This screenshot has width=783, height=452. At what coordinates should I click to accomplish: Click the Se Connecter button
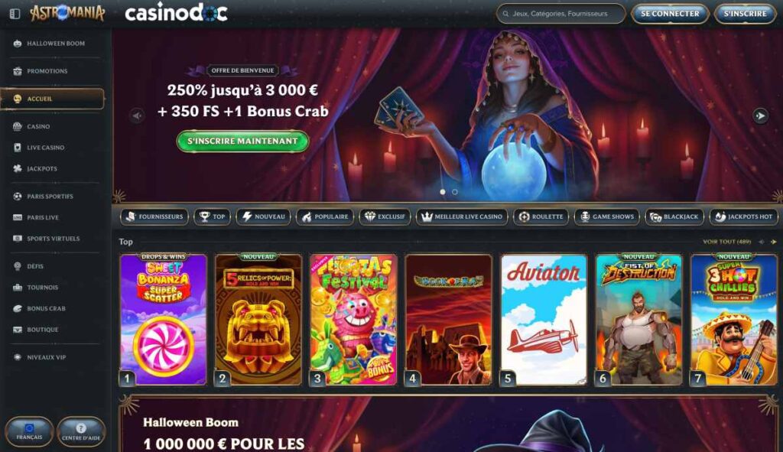click(x=670, y=14)
